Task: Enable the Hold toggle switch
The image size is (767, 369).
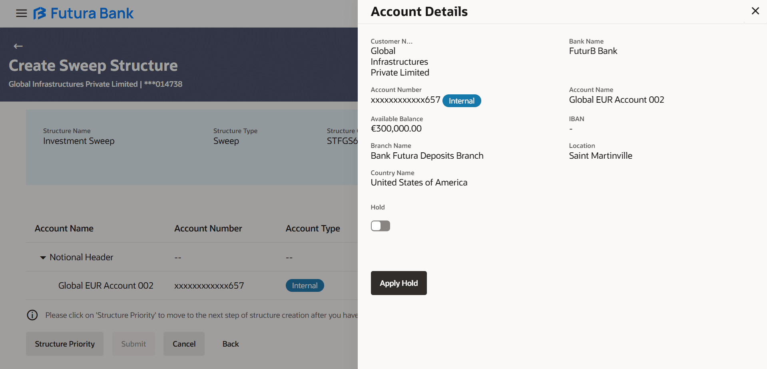Action: (x=380, y=226)
